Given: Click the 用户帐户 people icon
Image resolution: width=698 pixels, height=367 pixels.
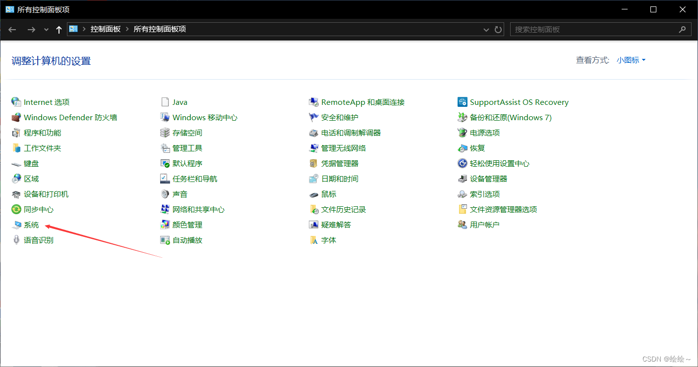Looking at the screenshot, I should (462, 225).
